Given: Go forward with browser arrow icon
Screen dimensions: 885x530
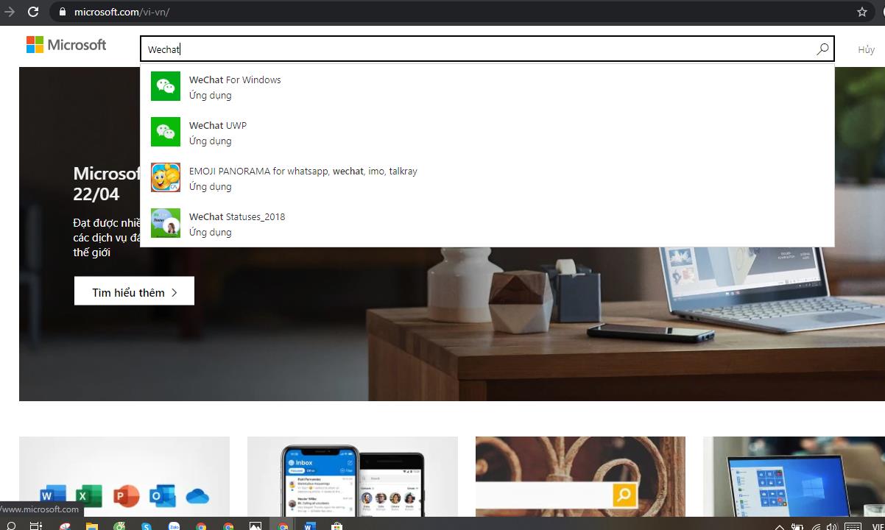Looking at the screenshot, I should pyautogui.click(x=10, y=12).
